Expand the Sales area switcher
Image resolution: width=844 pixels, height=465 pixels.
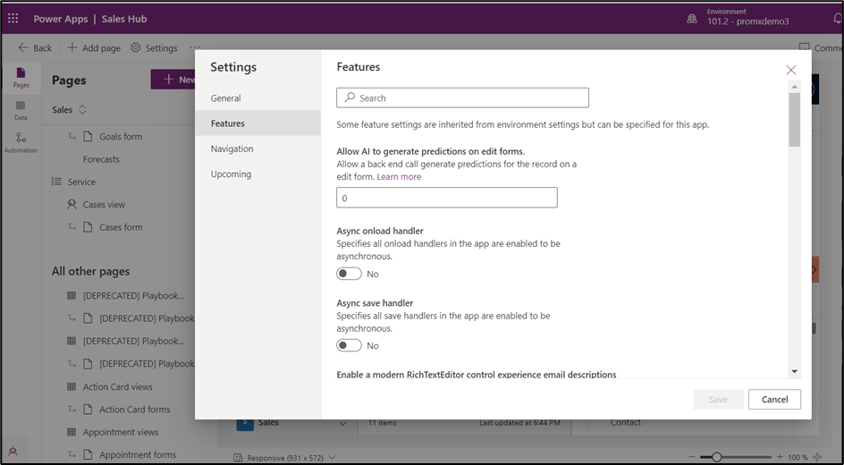click(x=70, y=110)
